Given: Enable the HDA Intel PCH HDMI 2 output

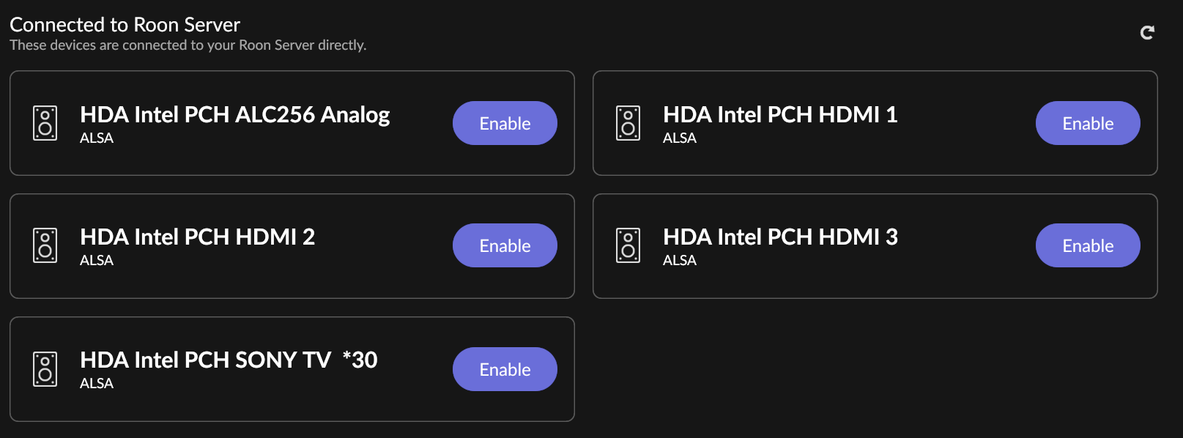Looking at the screenshot, I should pos(505,245).
